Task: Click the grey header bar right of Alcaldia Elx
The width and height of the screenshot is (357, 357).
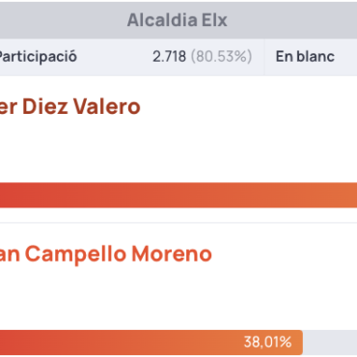Action: [x=292, y=20]
